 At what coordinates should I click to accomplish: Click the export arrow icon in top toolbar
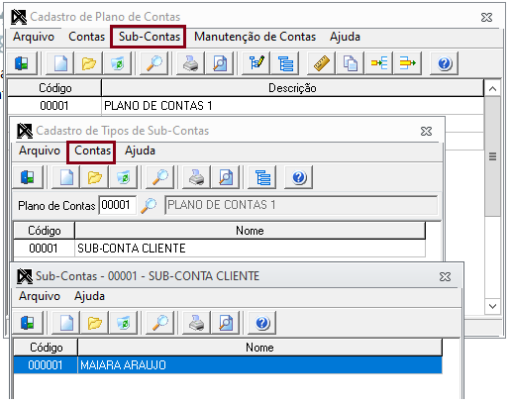[x=407, y=63]
